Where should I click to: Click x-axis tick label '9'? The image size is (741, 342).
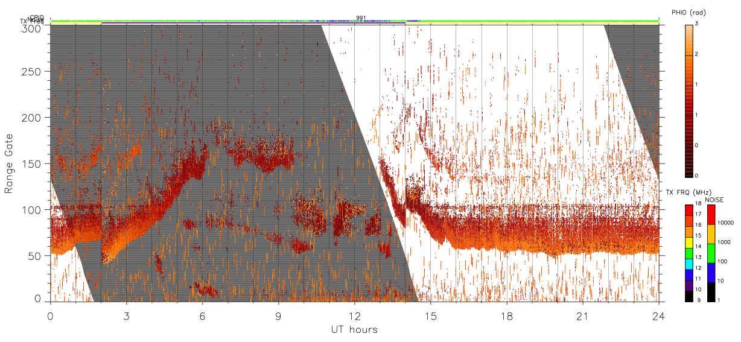(x=278, y=315)
